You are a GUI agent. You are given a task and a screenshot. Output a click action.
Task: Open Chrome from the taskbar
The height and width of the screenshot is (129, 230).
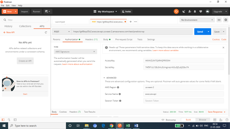click(x=111, y=126)
